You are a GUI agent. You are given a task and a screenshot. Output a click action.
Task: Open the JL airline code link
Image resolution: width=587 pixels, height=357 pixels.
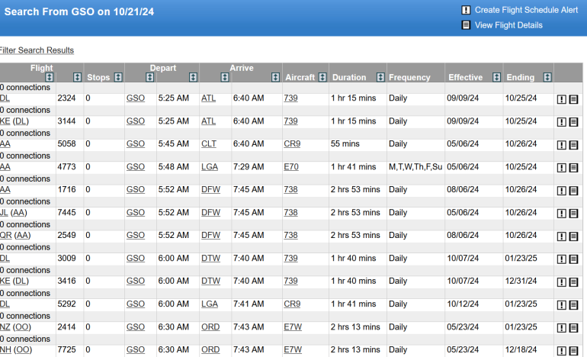5,213
